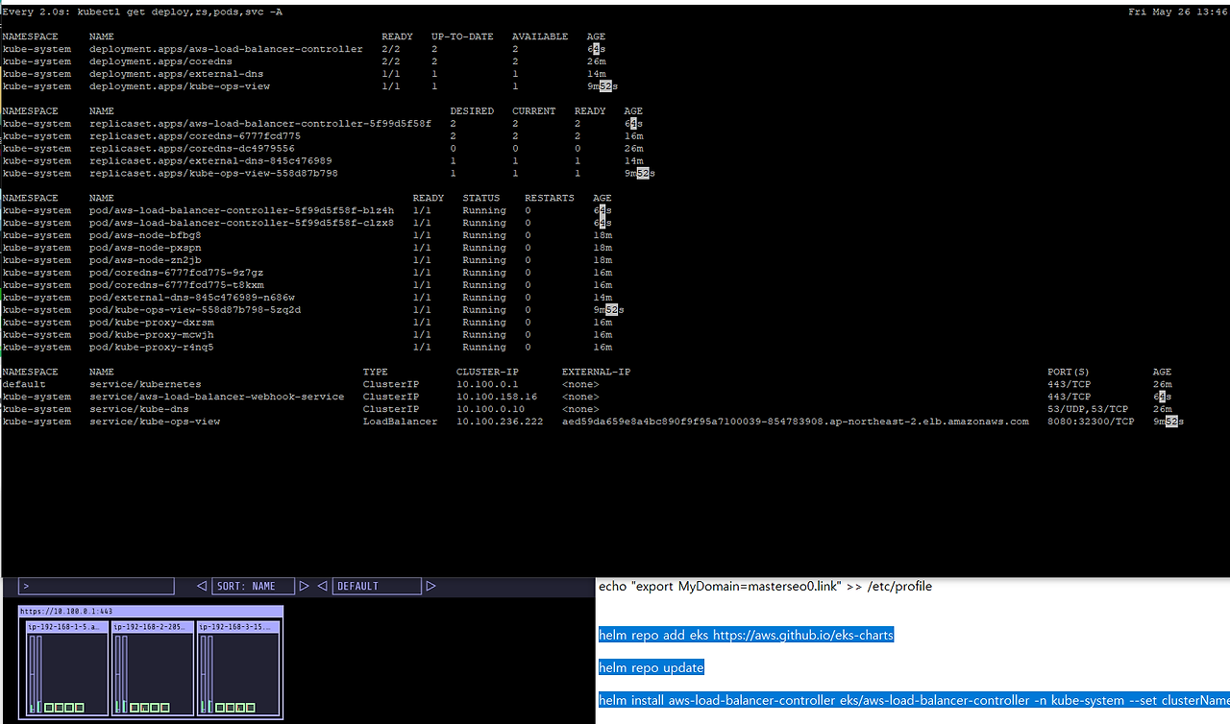
Task: Click the highlighted 'helm repo add eks' line
Action: (x=746, y=635)
